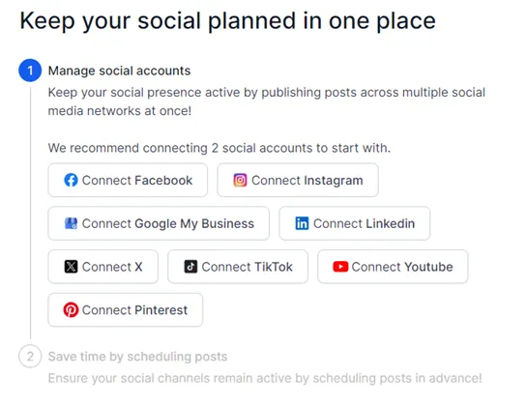Screen dimensions: 527x404
Task: Select step 1 blue circle marker
Action: 30,71
